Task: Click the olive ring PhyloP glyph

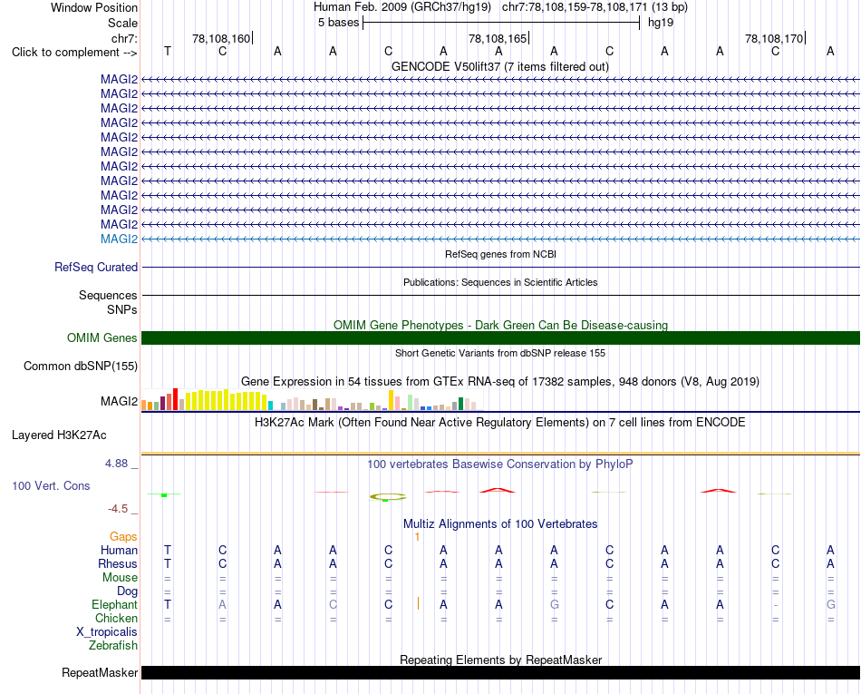Action: 388,497
